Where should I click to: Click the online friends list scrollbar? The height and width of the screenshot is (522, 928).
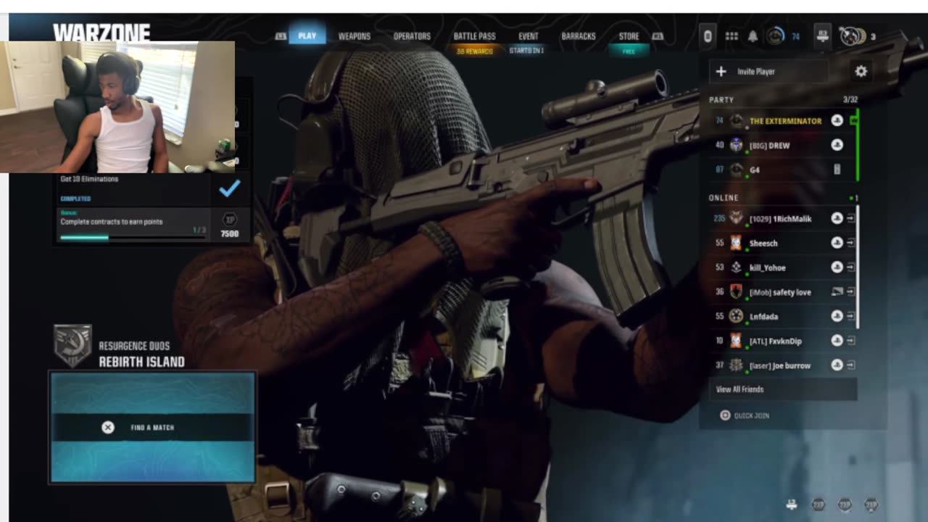(858, 267)
